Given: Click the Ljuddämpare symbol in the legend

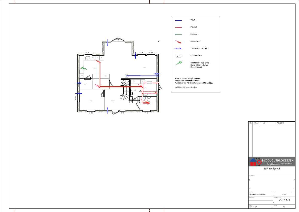Looking at the screenshot, I should point(178,56).
